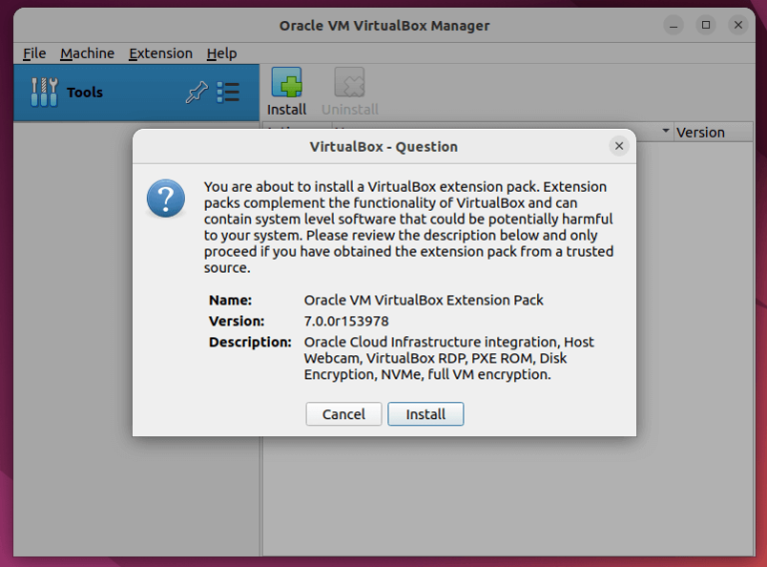This screenshot has height=567, width=767.
Task: Close the VirtualBox Question dialog
Action: click(619, 147)
